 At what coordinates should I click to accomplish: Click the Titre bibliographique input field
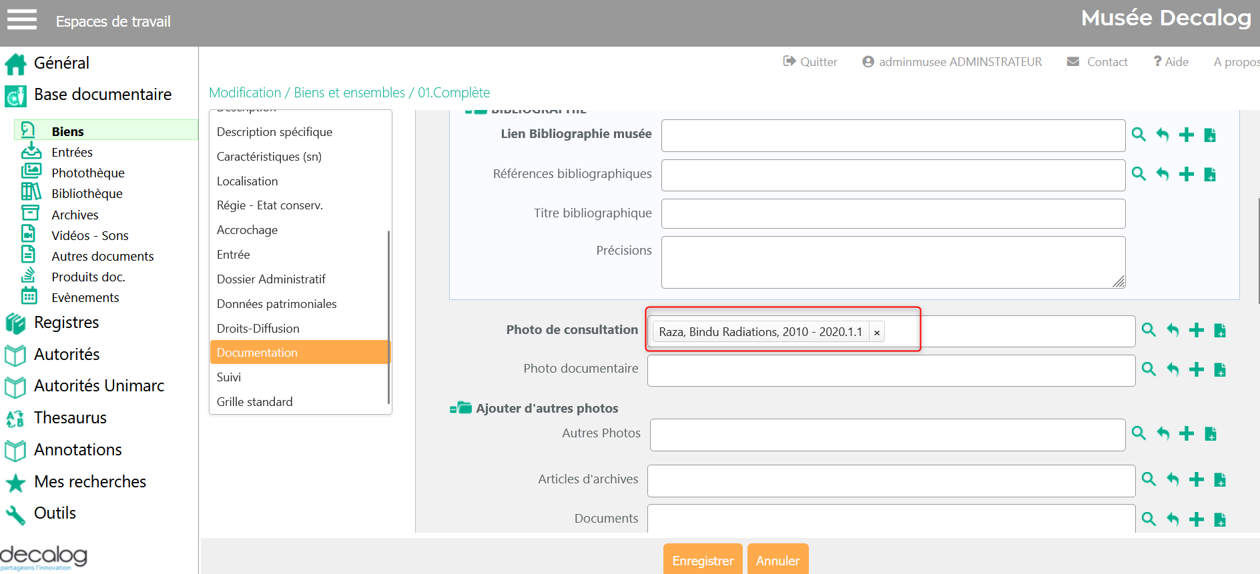click(893, 214)
